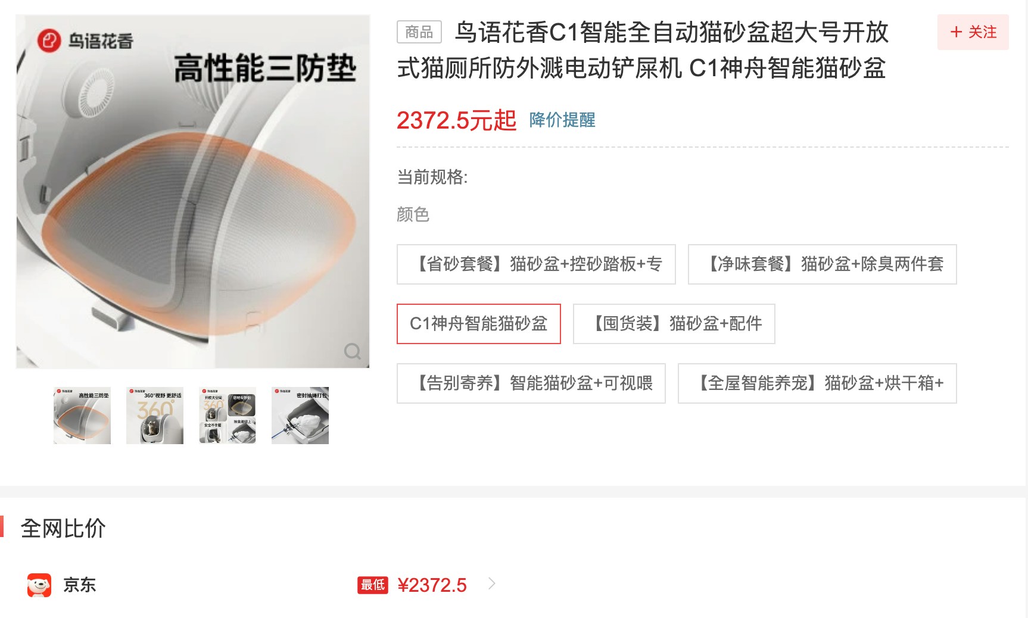Select the C1神舟智能猫砂盆 spec option
The image size is (1028, 618).
pyautogui.click(x=479, y=324)
